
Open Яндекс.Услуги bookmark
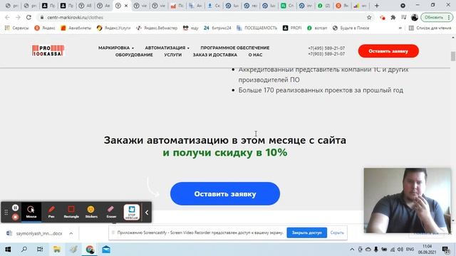pyautogui.click(x=113, y=28)
